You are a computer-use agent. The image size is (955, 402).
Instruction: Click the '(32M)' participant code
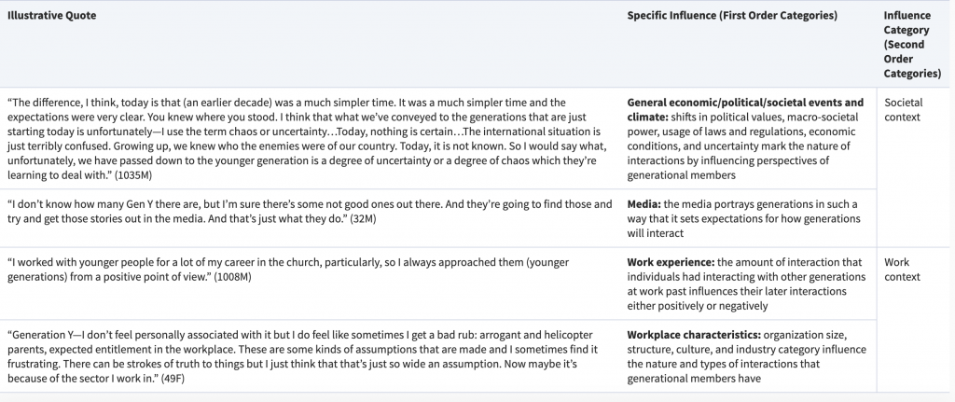click(362, 218)
